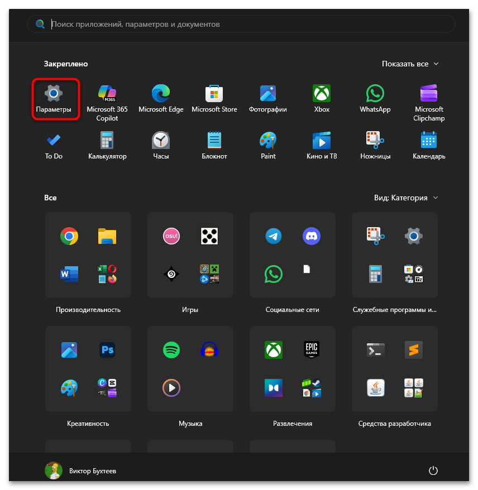Launch Audacity in Музыка folder
478x490 pixels.
pyautogui.click(x=209, y=350)
